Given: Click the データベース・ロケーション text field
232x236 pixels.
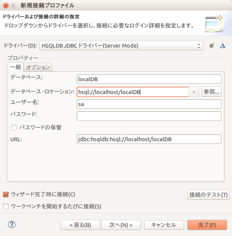Looking at the screenshot, I should click(x=133, y=92).
